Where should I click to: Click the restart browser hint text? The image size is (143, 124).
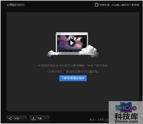(73, 71)
